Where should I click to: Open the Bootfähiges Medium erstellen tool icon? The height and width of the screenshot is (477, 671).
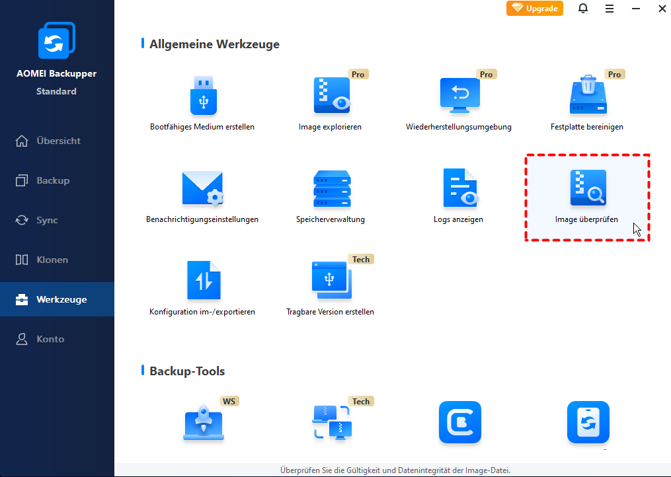(203, 96)
